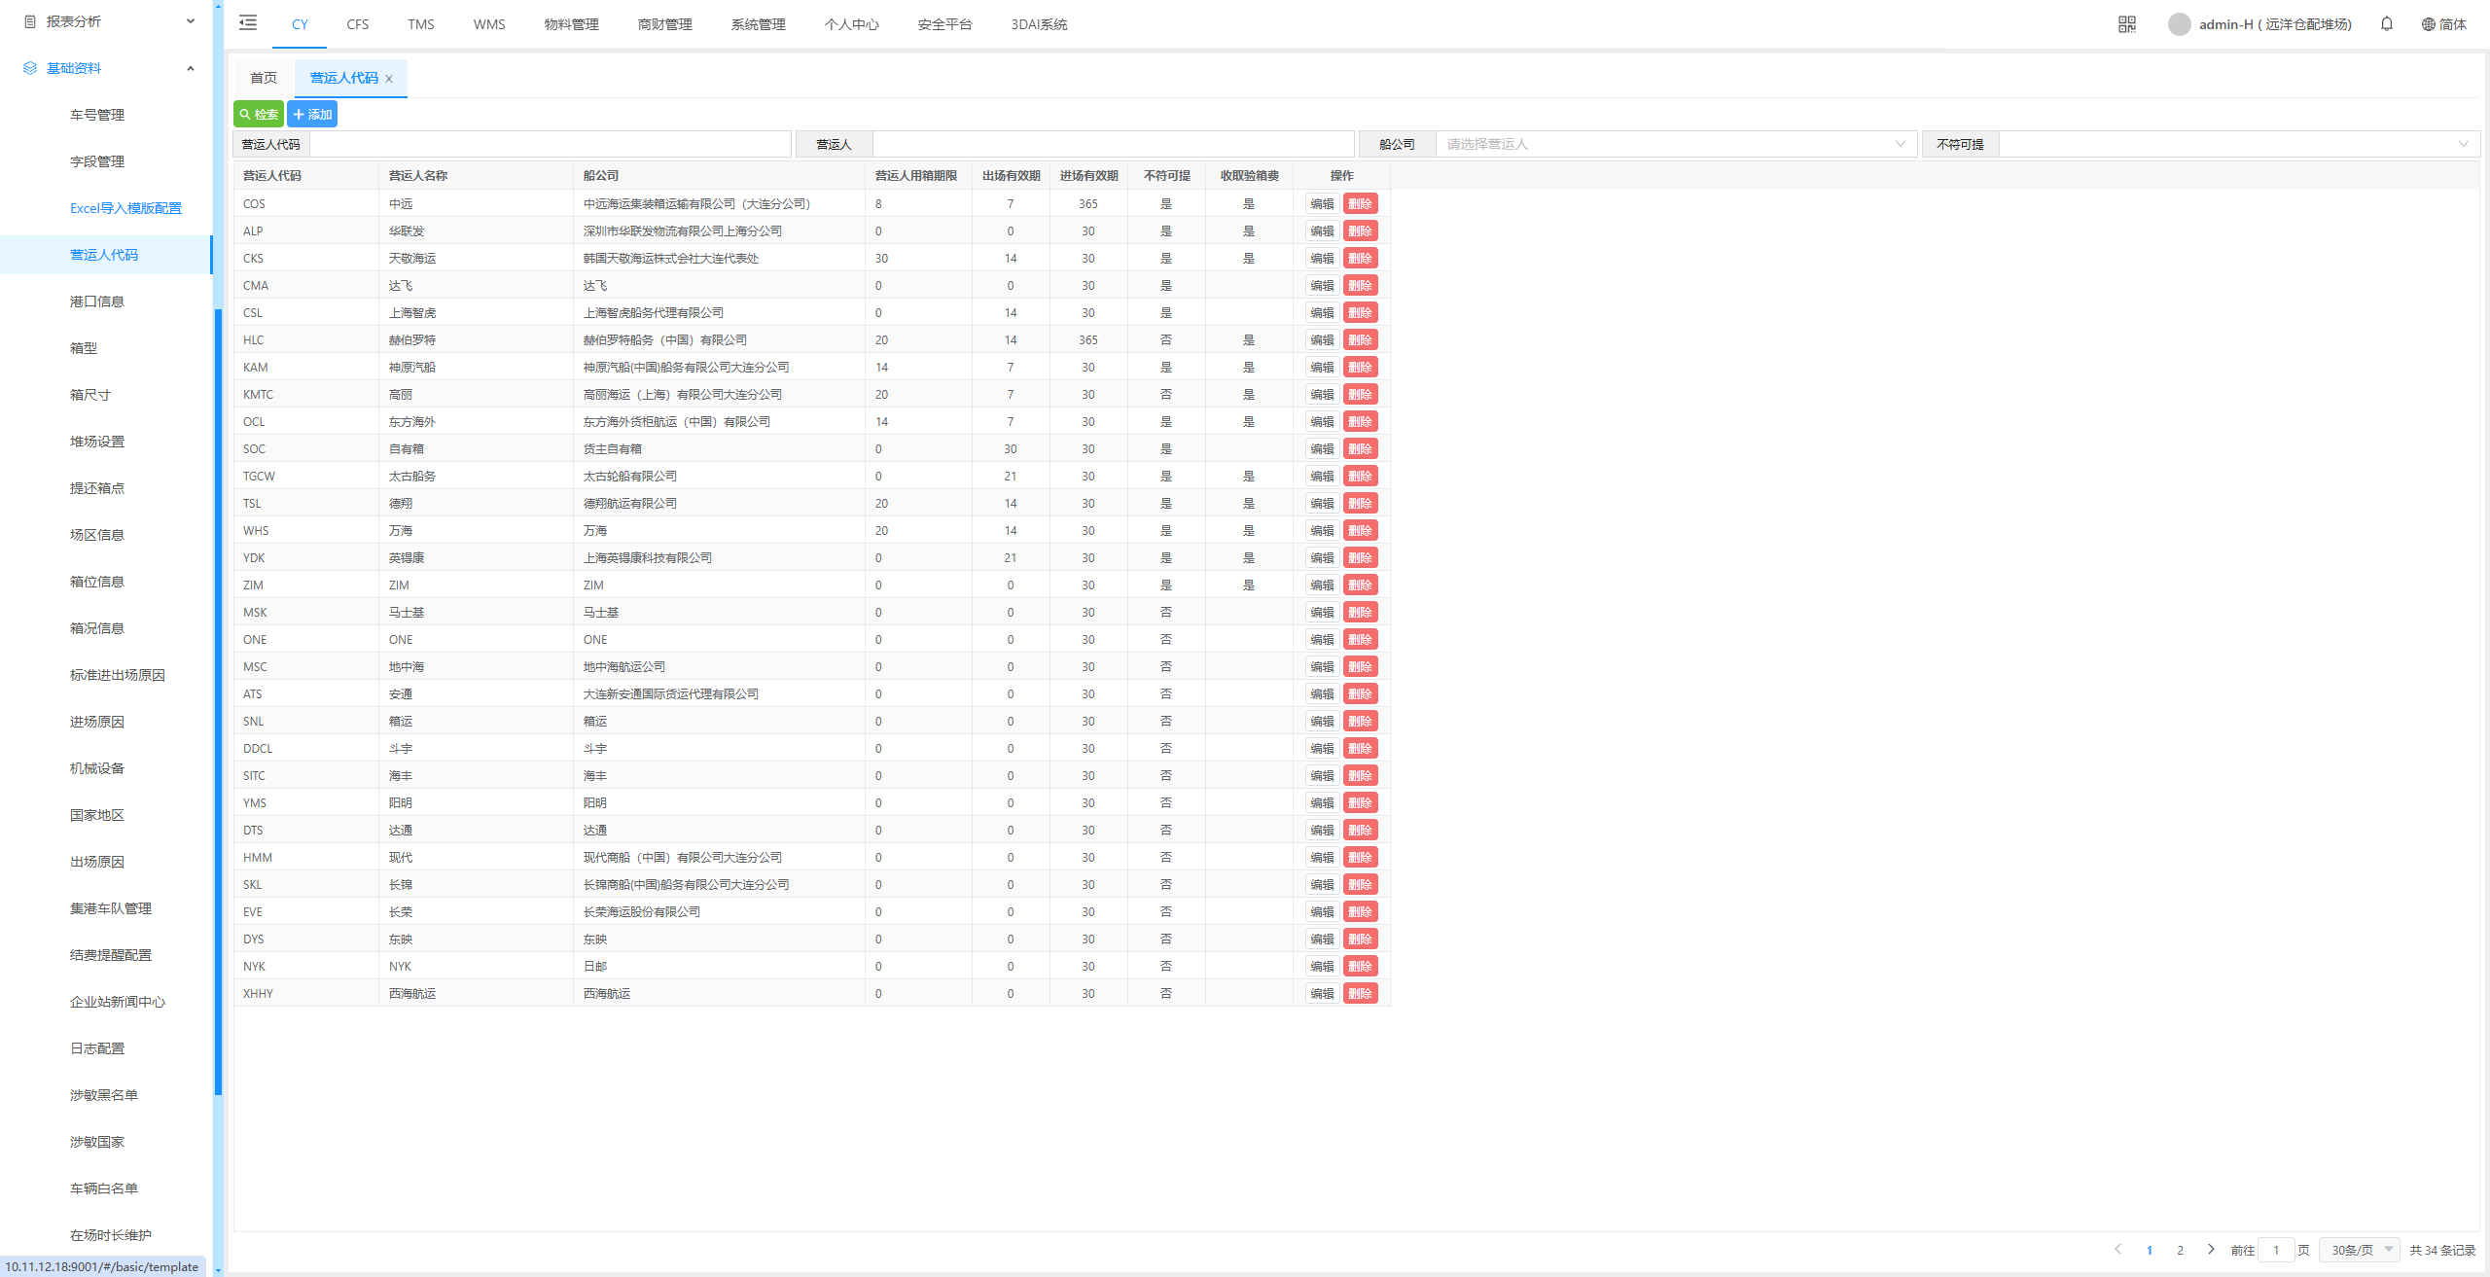The image size is (2490, 1277).
Task: Close the 营运人代码 tab with the x icon
Action: coord(389,79)
